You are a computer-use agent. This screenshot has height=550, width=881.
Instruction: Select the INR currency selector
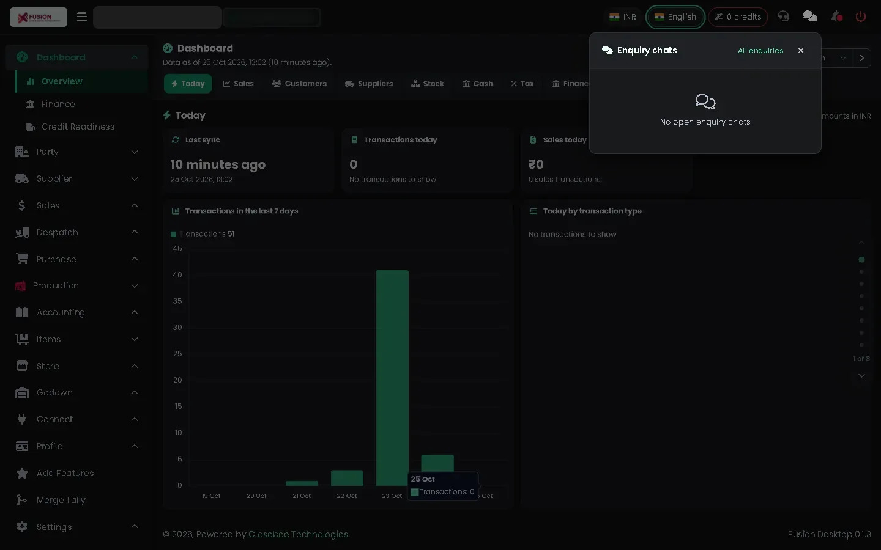coord(623,17)
